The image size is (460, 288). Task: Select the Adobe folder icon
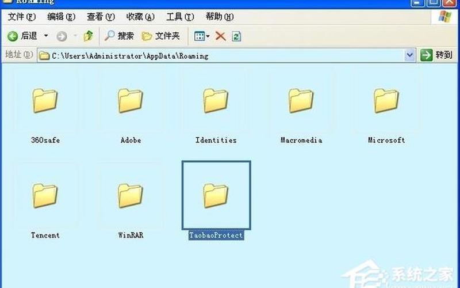[131, 101]
